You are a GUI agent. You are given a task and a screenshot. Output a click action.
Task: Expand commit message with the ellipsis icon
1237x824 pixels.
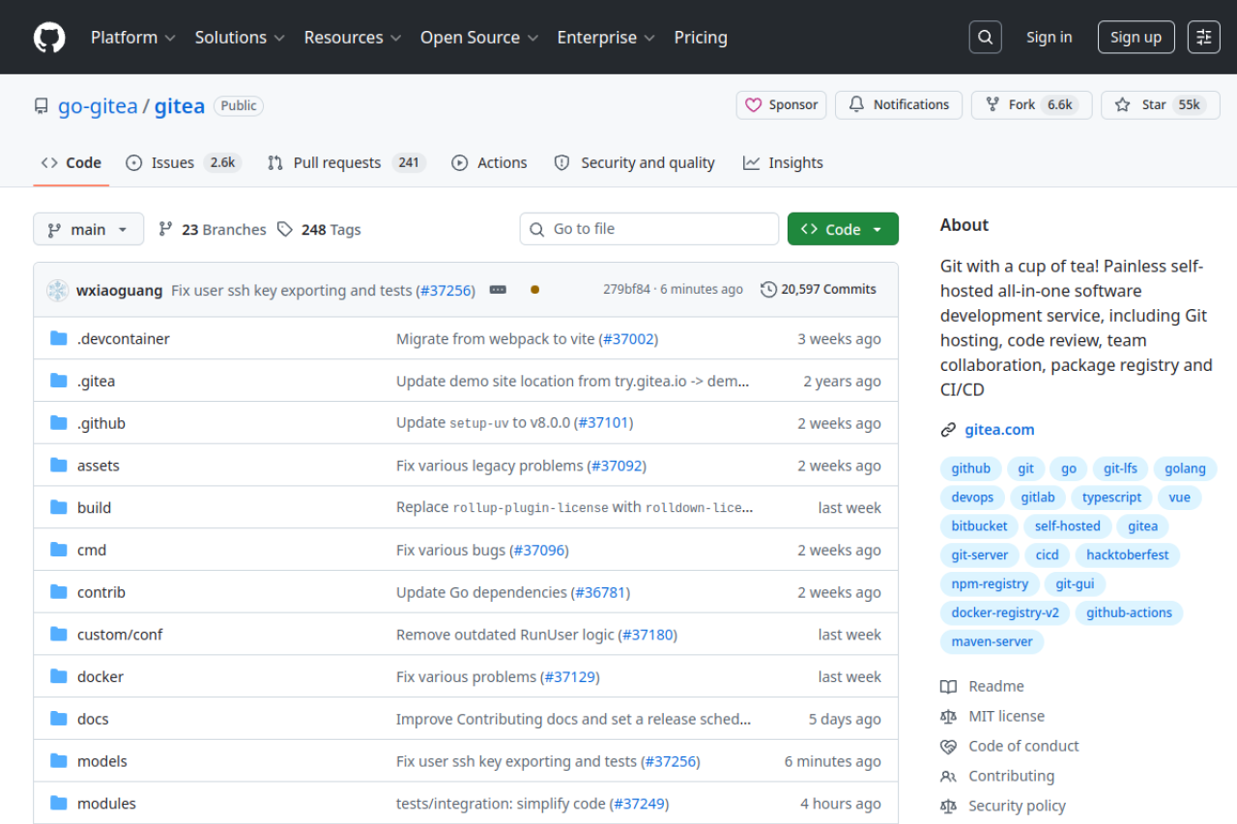point(497,288)
